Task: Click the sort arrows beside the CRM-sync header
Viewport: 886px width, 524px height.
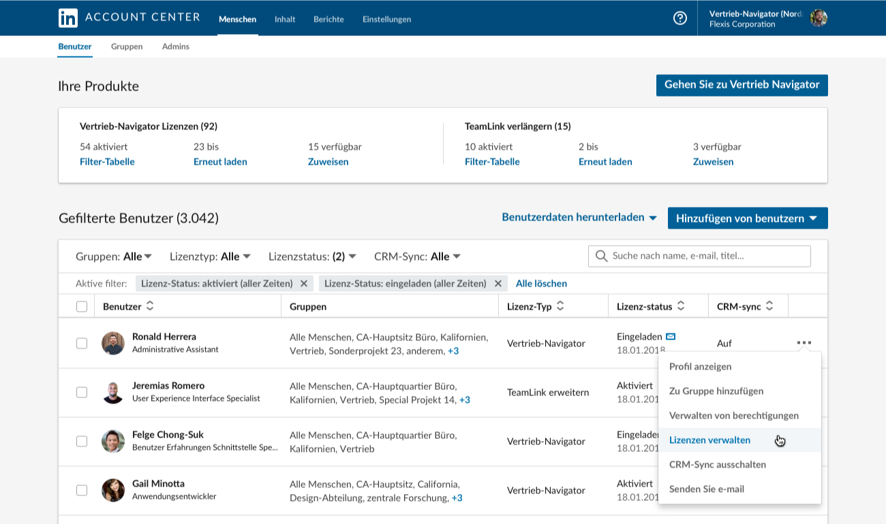Action: [769, 306]
